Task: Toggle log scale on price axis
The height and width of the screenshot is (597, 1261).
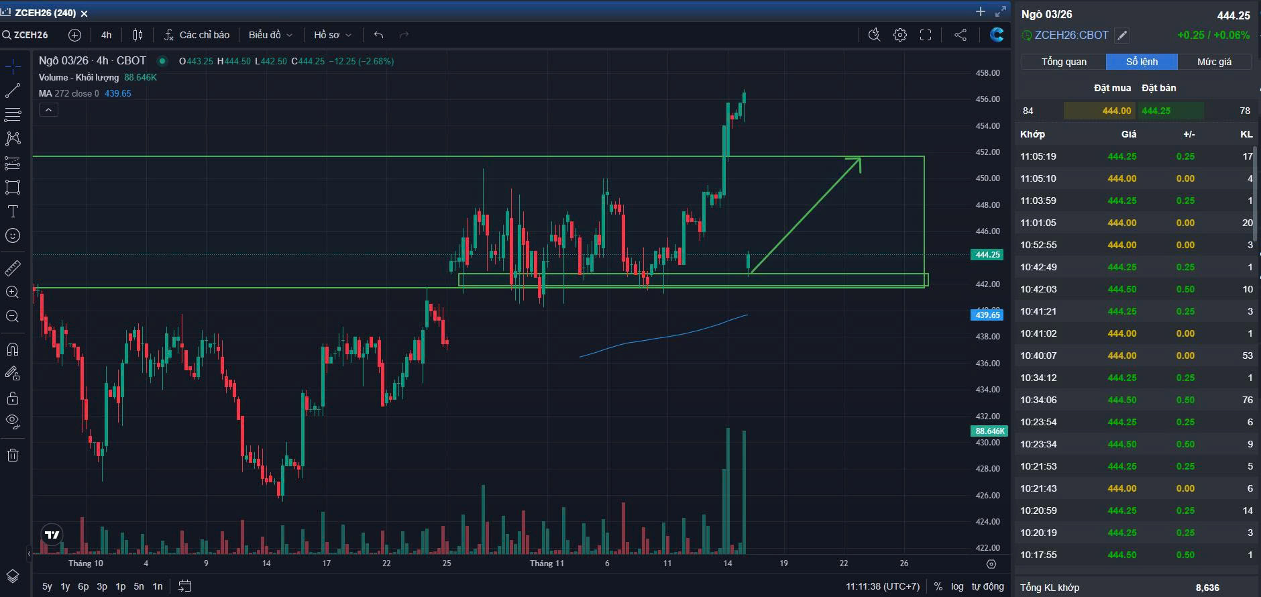Action: pos(957,586)
